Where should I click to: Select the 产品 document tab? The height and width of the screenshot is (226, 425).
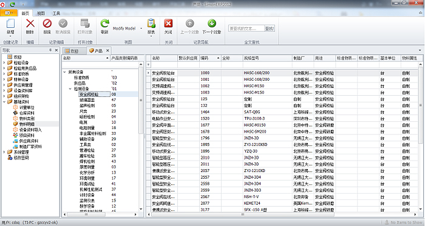pyautogui.click(x=99, y=51)
